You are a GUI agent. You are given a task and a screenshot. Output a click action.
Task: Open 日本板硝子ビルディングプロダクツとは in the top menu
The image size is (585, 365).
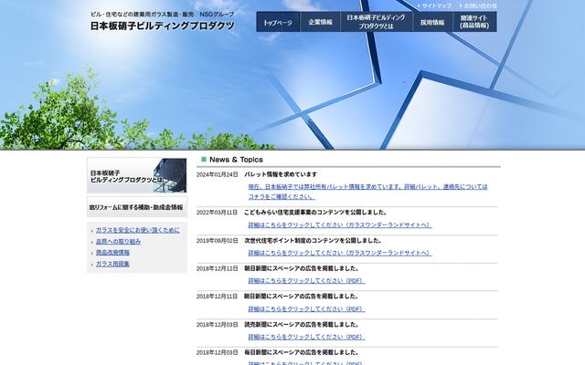(x=376, y=22)
